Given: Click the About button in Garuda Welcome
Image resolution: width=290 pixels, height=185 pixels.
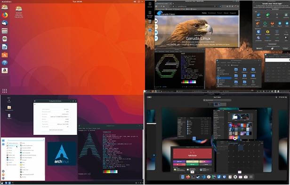Looking at the screenshot, I should tap(259, 48).
